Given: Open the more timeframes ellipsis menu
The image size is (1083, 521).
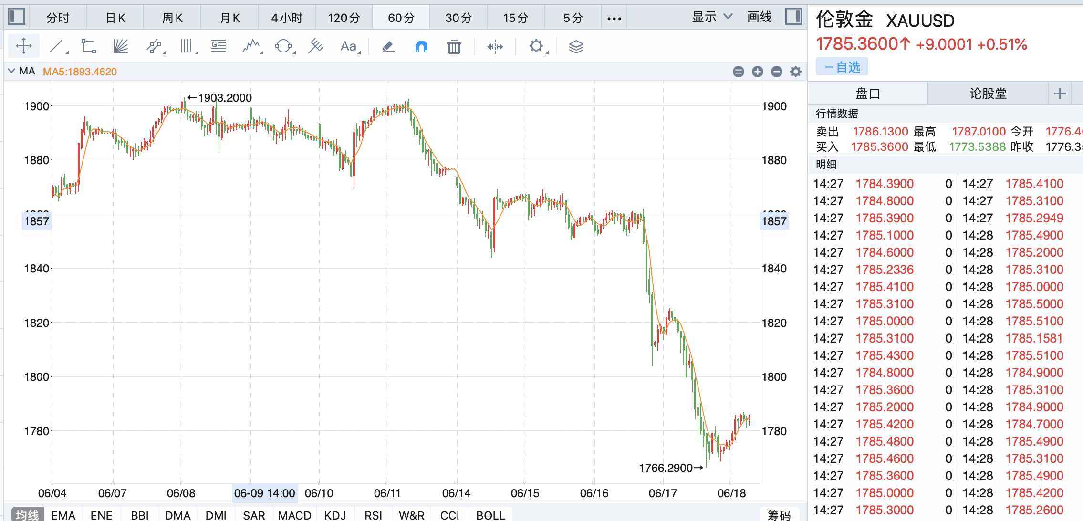Looking at the screenshot, I should [614, 18].
